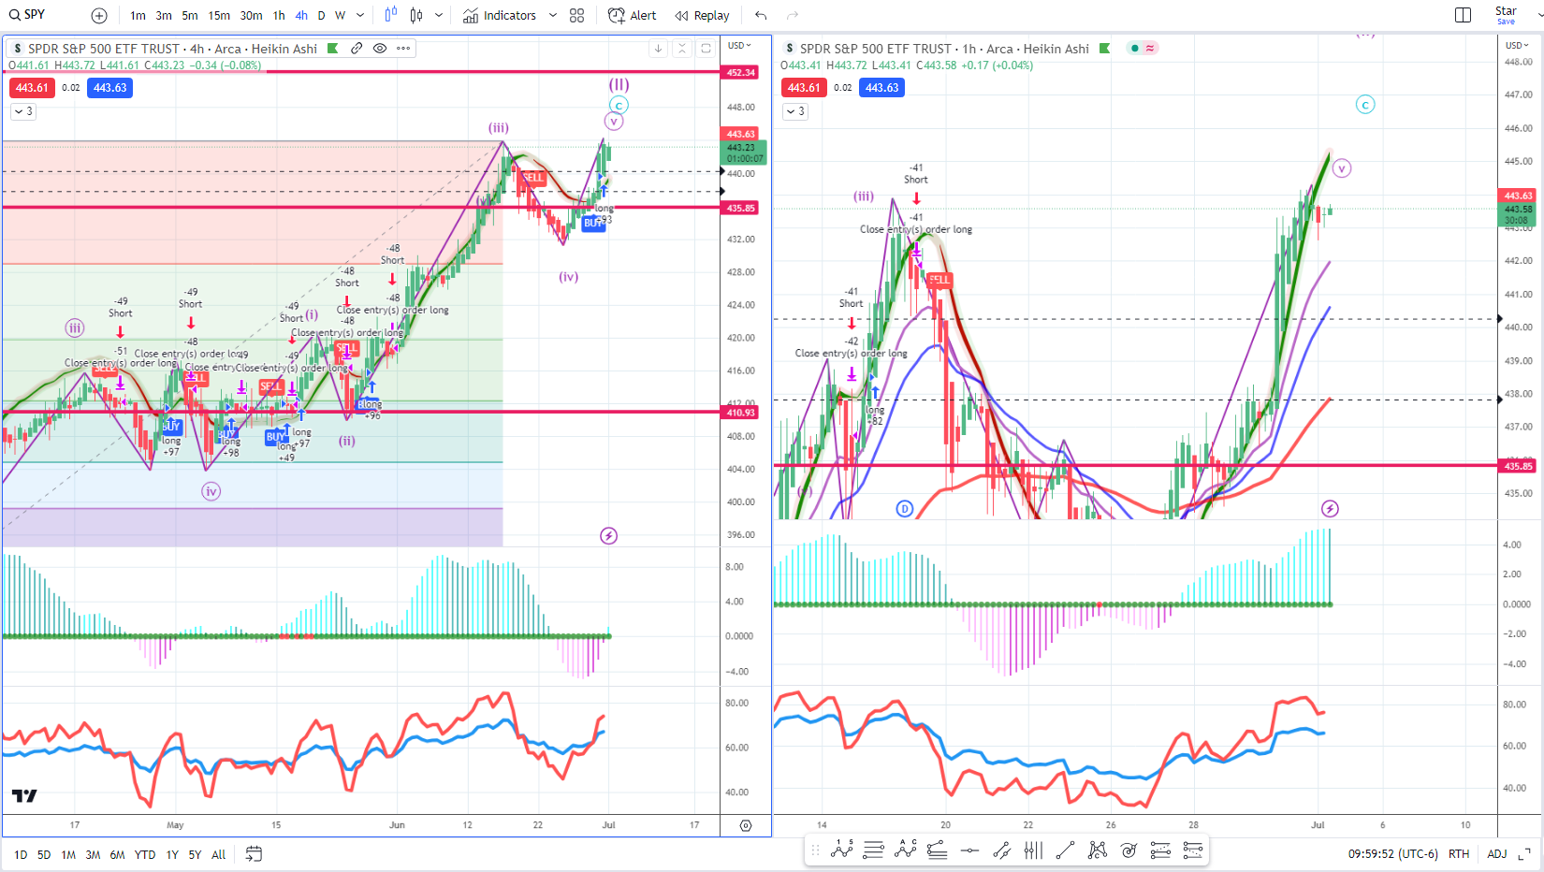
Task: Expand the time intervals dropdown arrow
Action: [360, 15]
